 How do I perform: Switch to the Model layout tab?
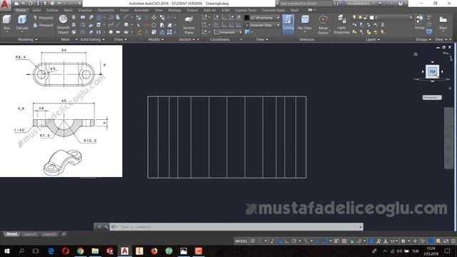coord(11,234)
